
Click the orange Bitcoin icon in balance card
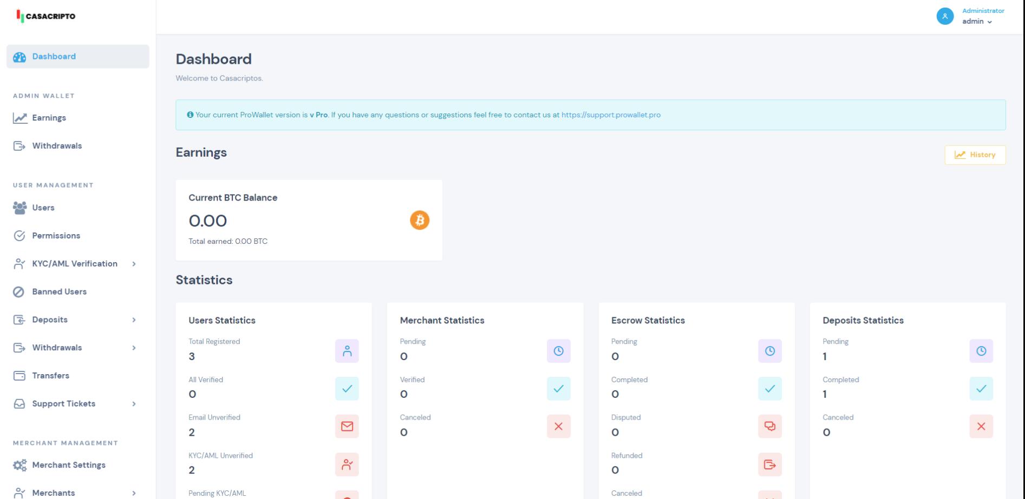click(420, 221)
